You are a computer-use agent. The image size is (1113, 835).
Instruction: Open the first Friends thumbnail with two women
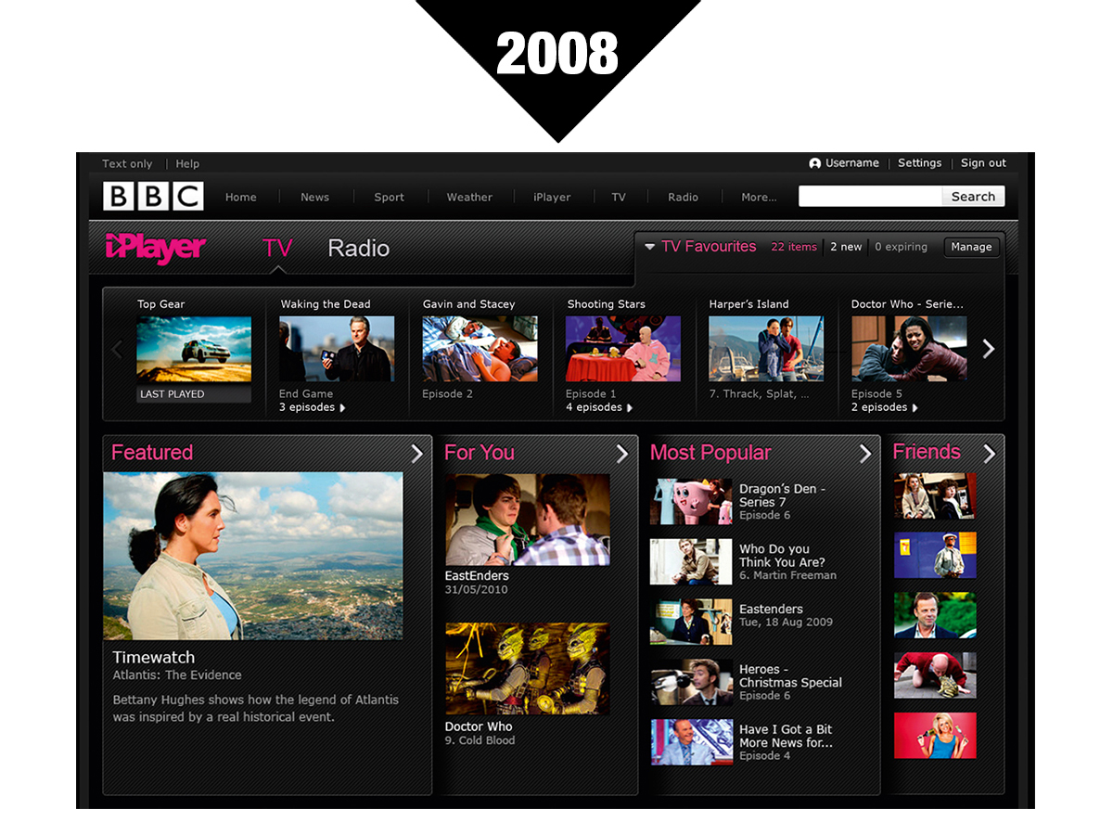click(x=935, y=496)
